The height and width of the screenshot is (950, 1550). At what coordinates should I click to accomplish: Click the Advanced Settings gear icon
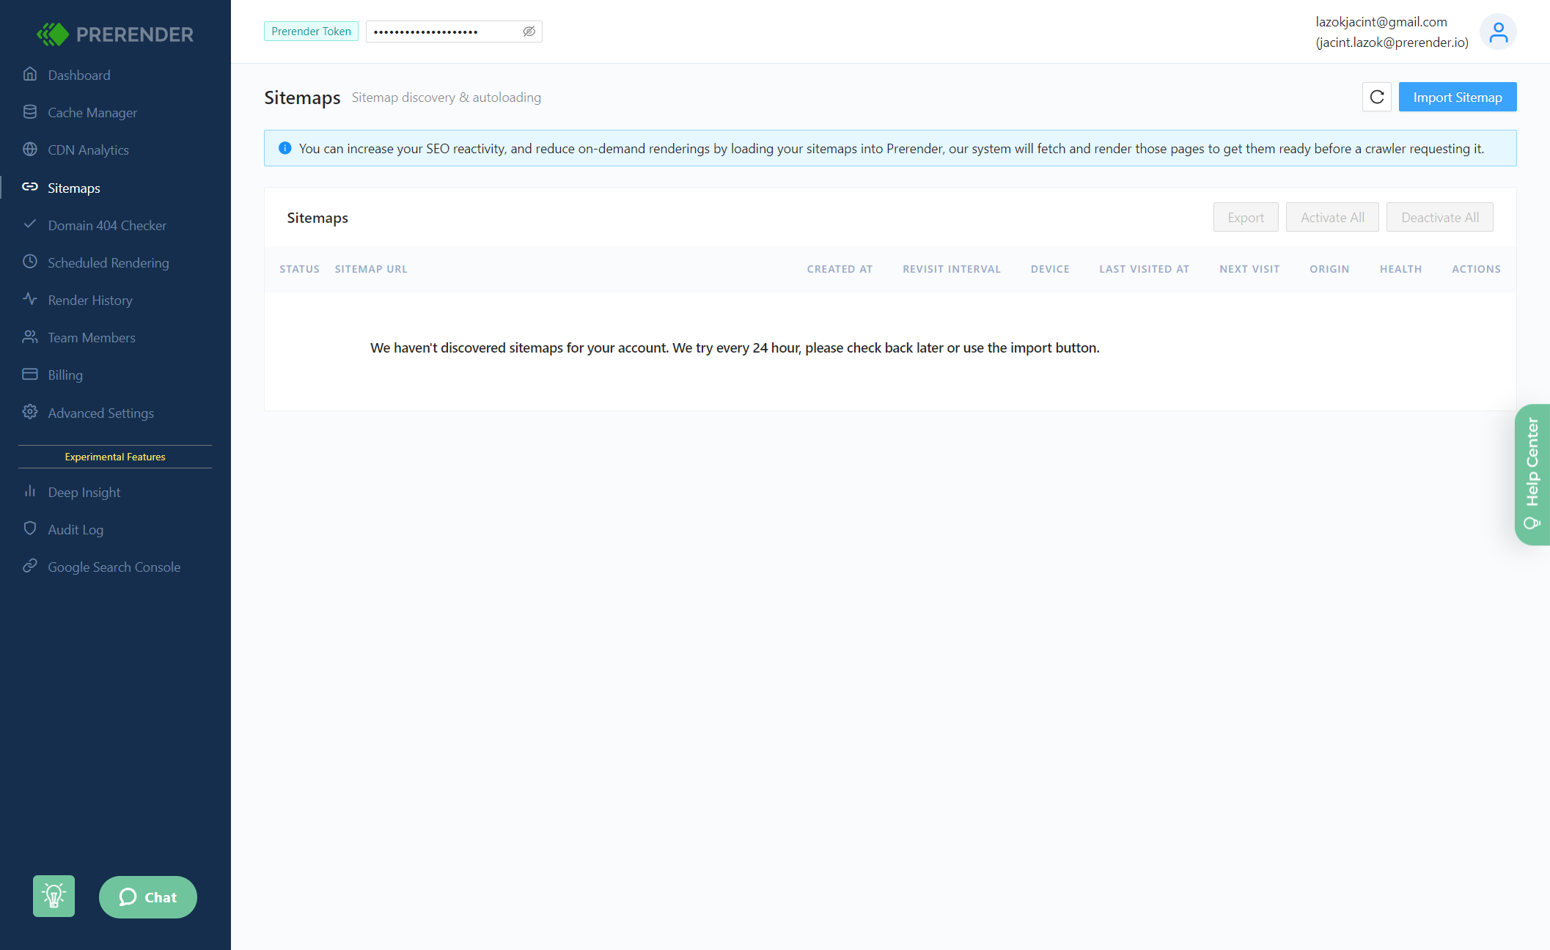30,412
